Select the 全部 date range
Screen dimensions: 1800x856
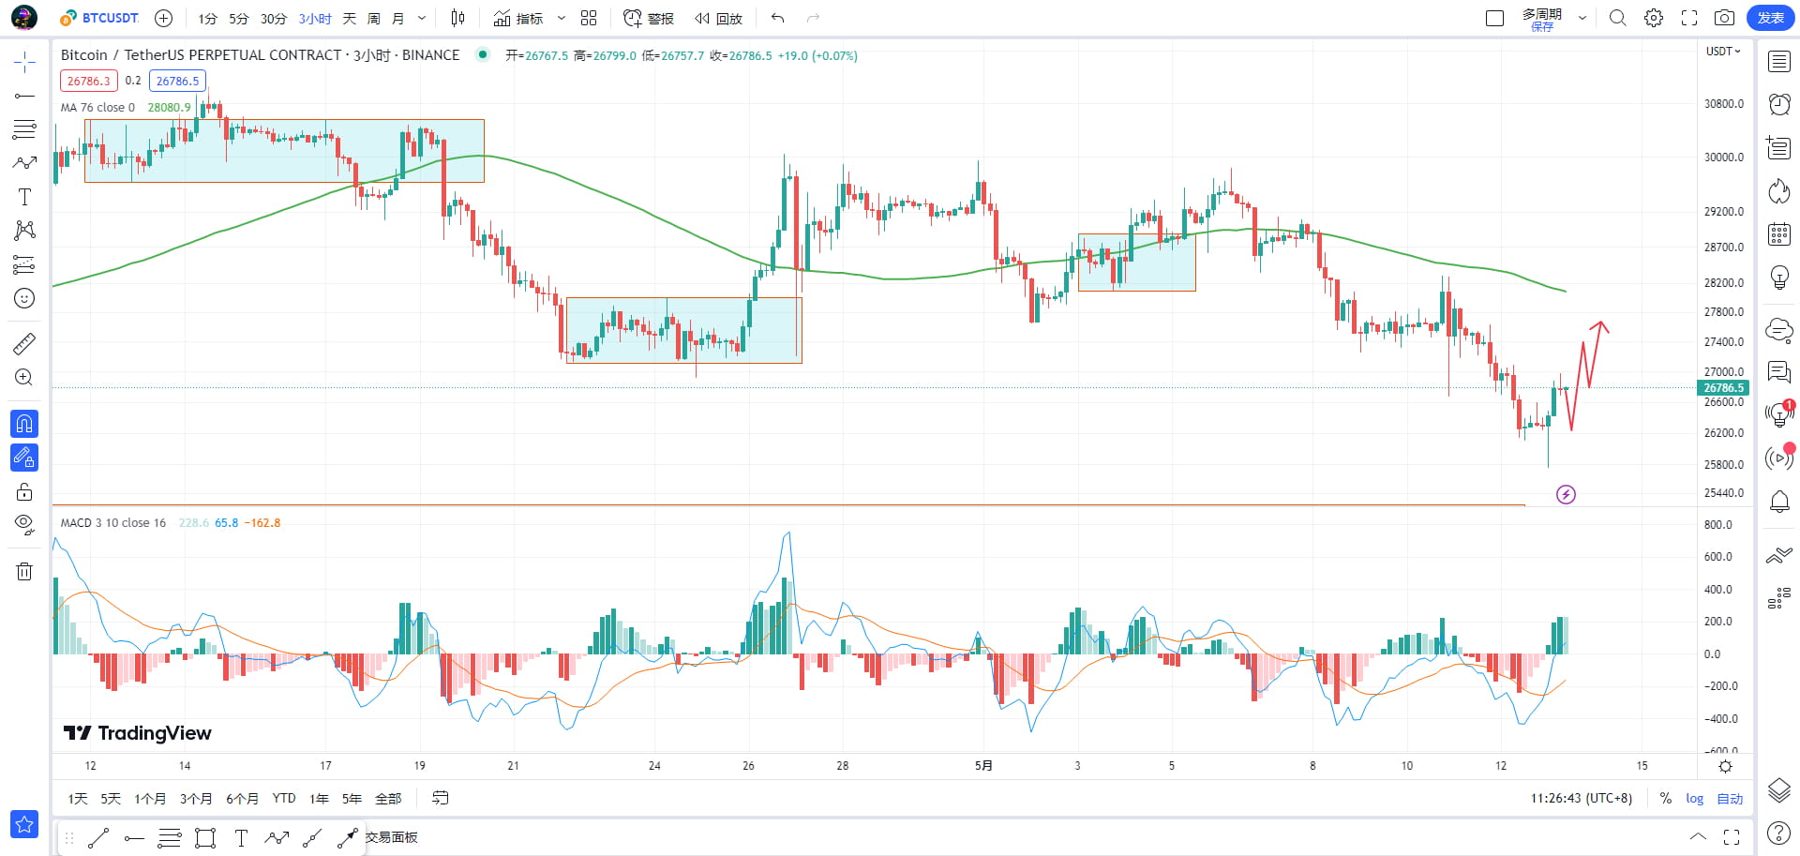(388, 799)
